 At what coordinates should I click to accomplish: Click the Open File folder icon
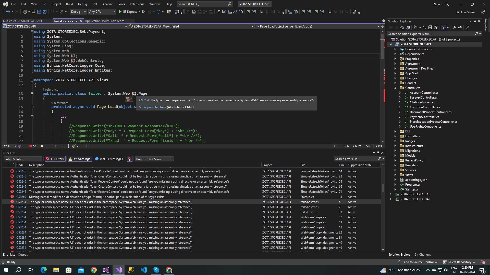(x=33, y=12)
